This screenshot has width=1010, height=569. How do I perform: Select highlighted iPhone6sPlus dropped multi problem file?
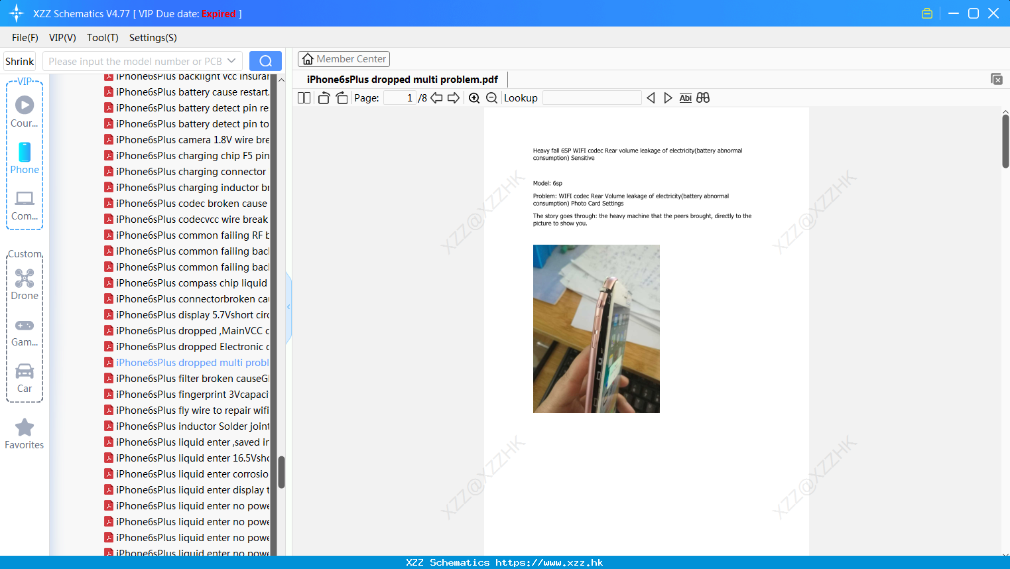187,363
